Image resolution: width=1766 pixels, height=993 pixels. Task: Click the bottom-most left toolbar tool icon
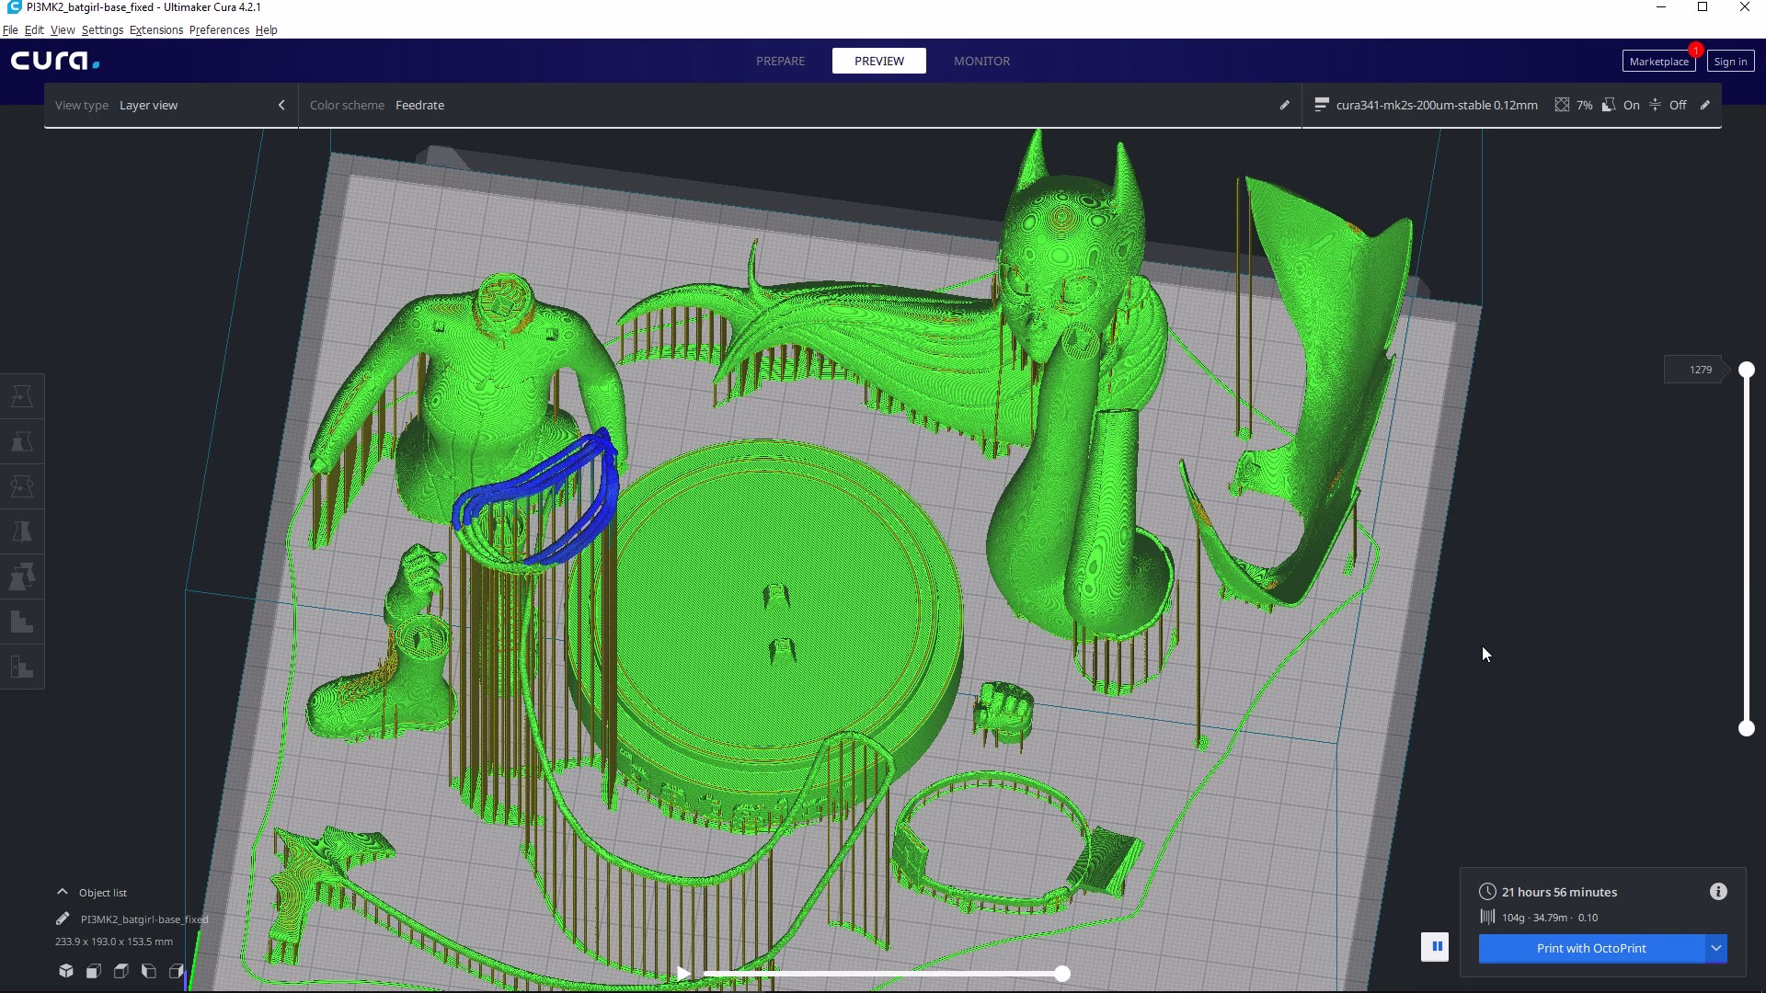coord(22,667)
